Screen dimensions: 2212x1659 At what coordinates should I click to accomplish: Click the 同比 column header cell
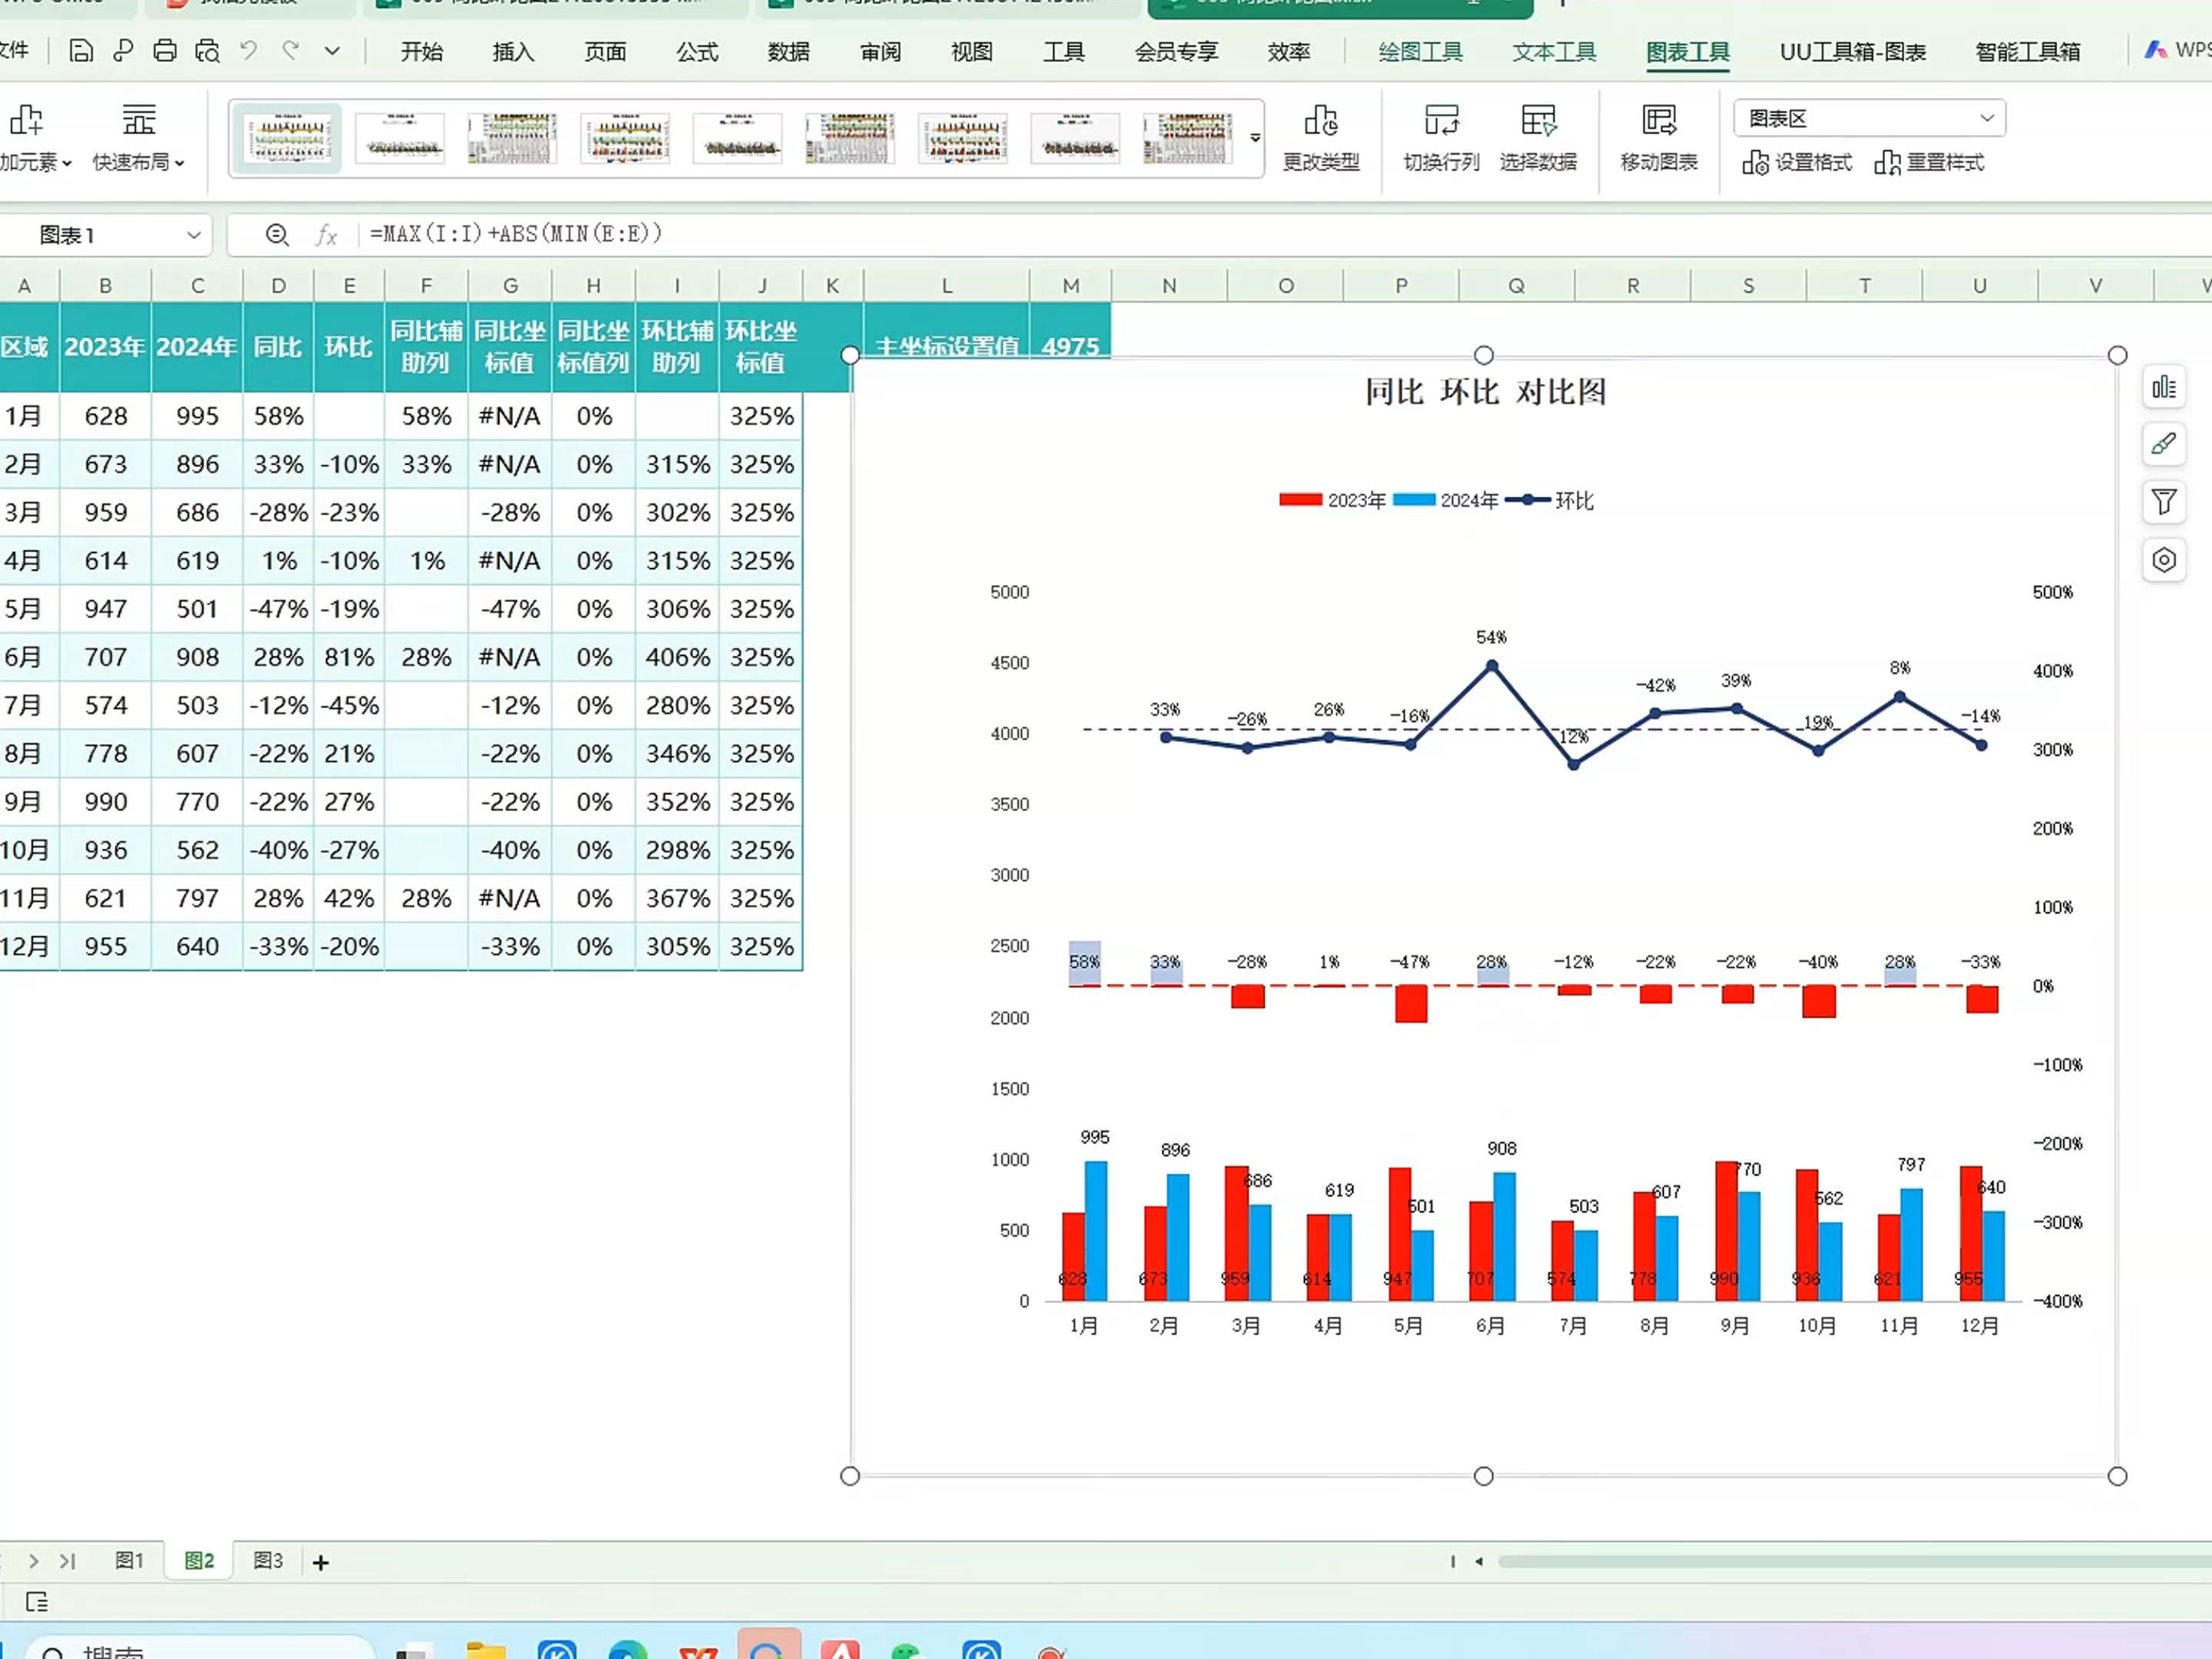coord(277,347)
